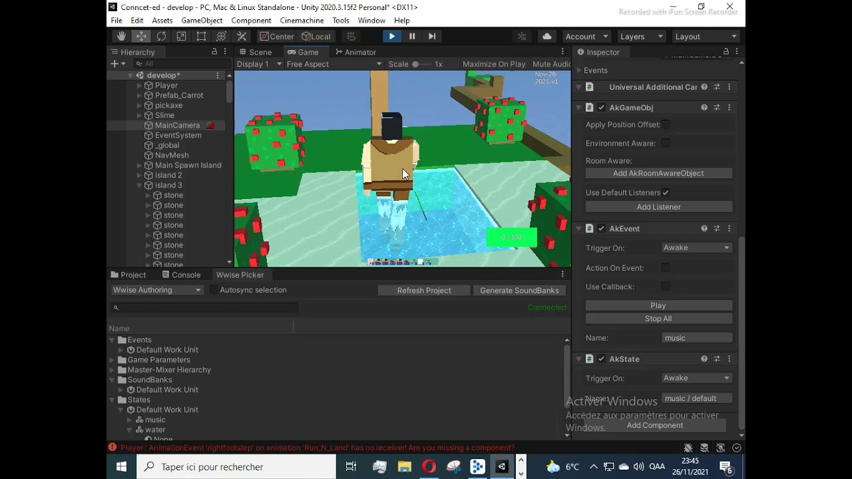Open Unity icon in Windows taskbar

tap(502, 466)
